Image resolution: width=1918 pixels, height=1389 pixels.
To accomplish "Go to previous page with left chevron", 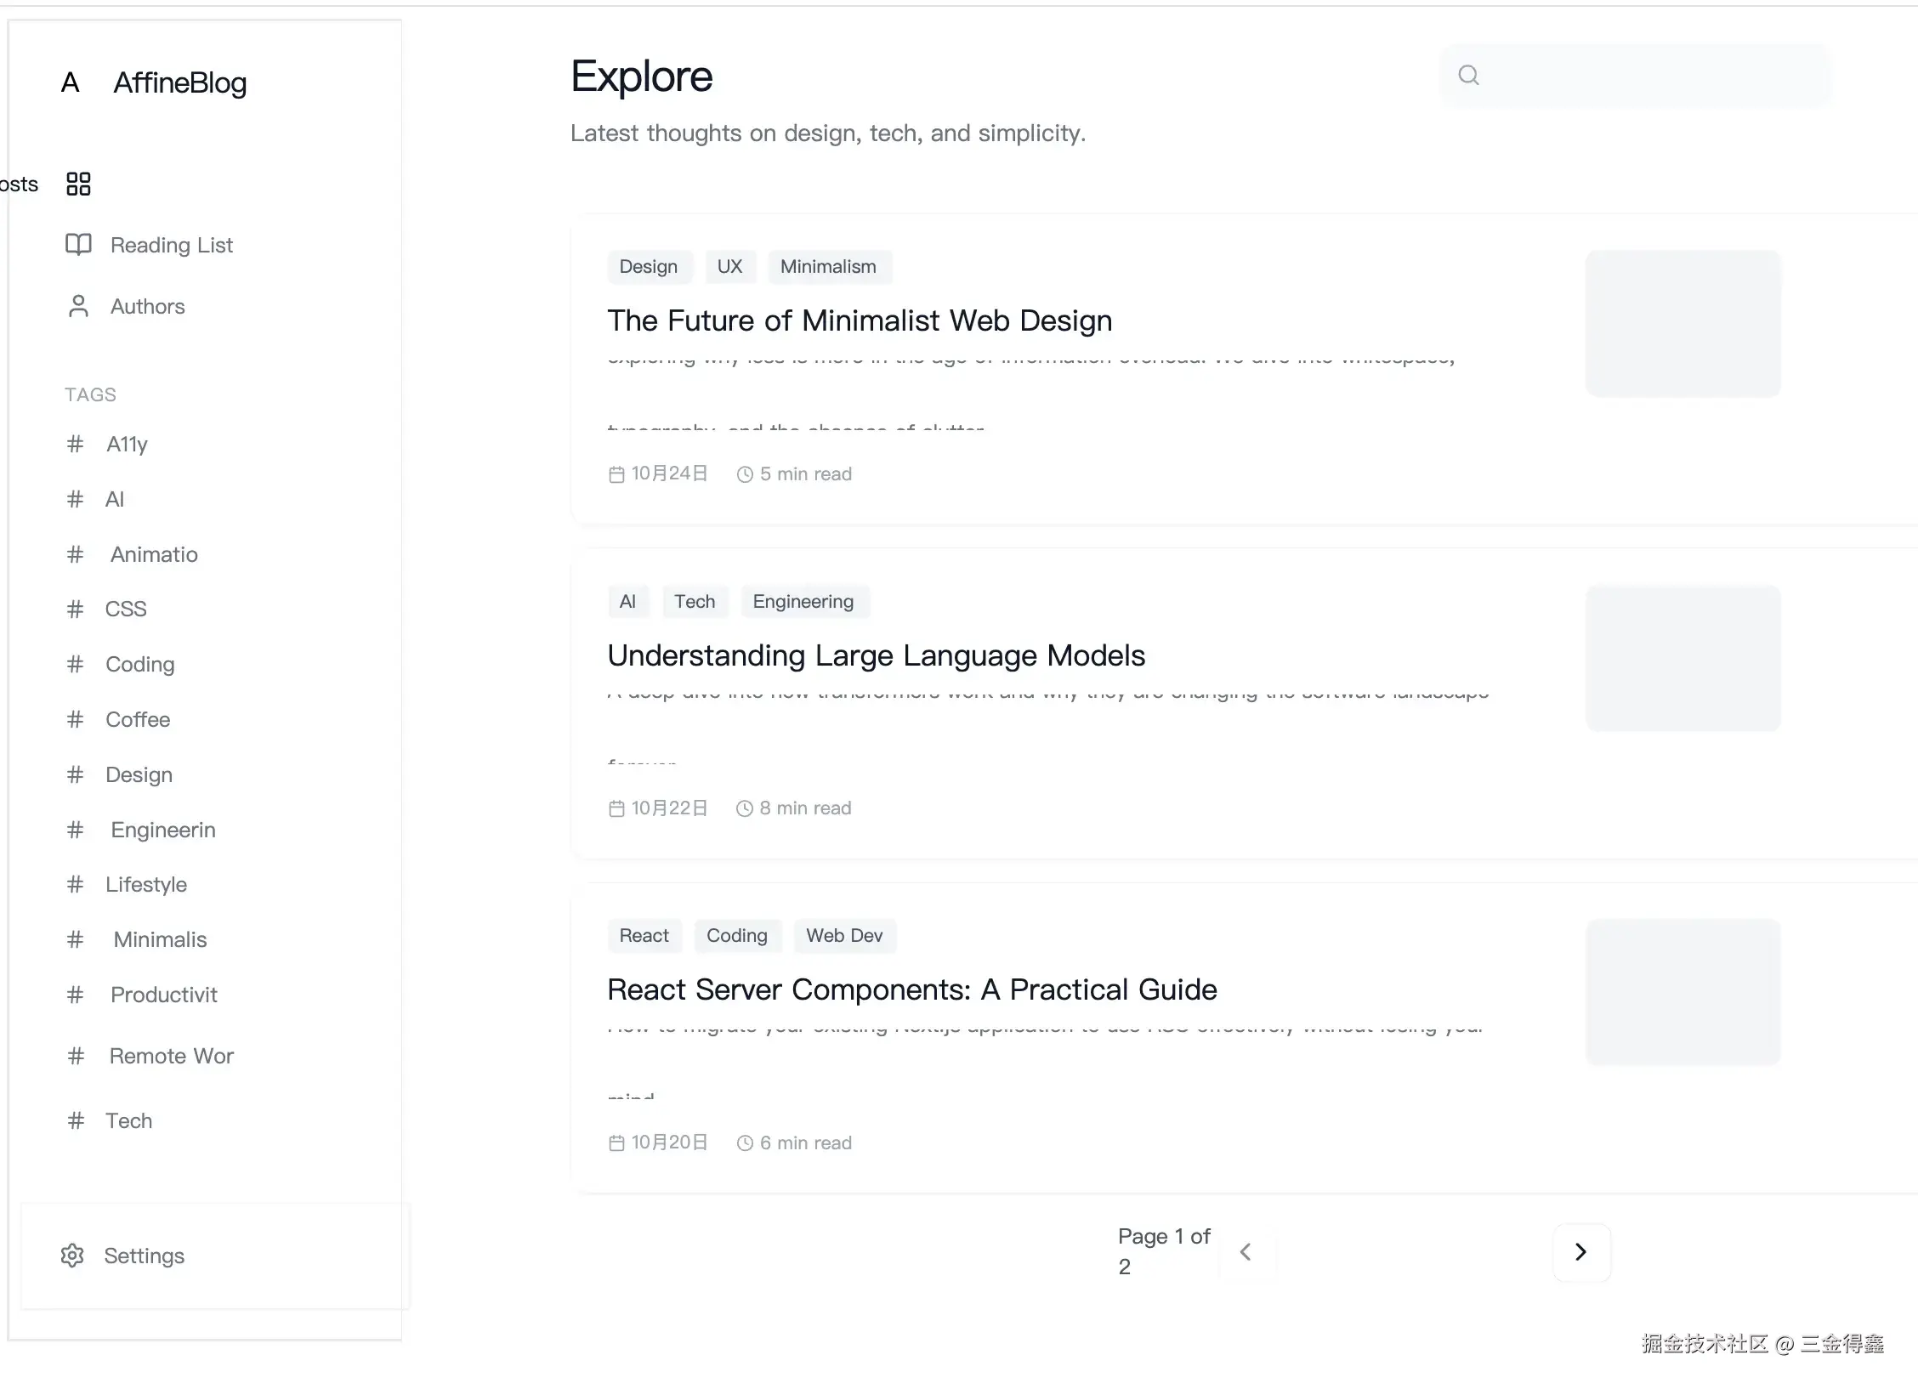I will click(1246, 1251).
